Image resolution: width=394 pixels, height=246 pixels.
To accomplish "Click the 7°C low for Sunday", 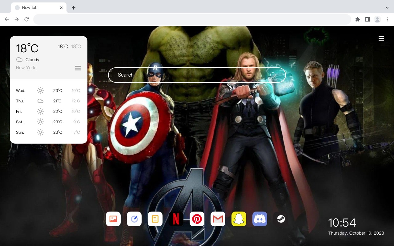I will coord(77,132).
